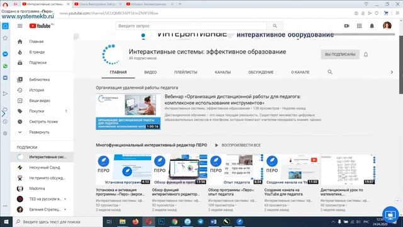Open the browser shopping cart icon
Screen dimensions: 403x227
click(386, 13)
